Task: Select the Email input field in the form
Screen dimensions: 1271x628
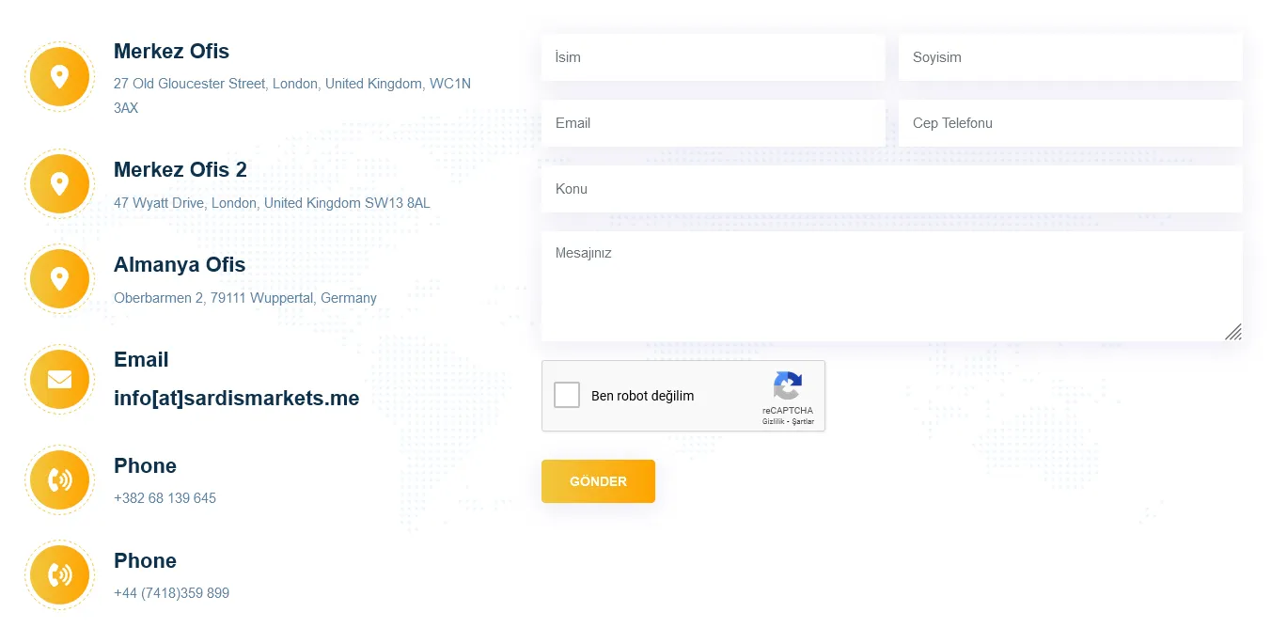Action: [714, 123]
